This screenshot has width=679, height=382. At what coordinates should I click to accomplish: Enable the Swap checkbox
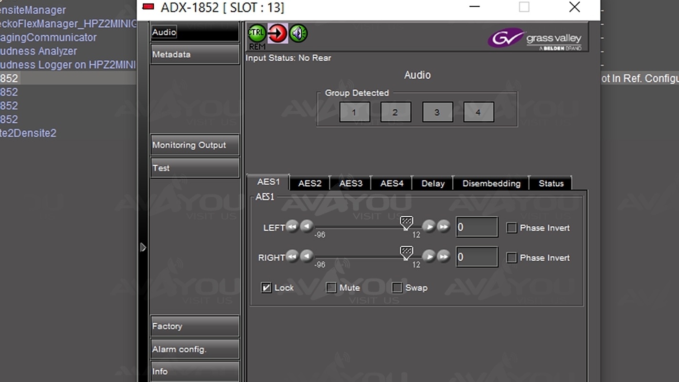coord(397,287)
